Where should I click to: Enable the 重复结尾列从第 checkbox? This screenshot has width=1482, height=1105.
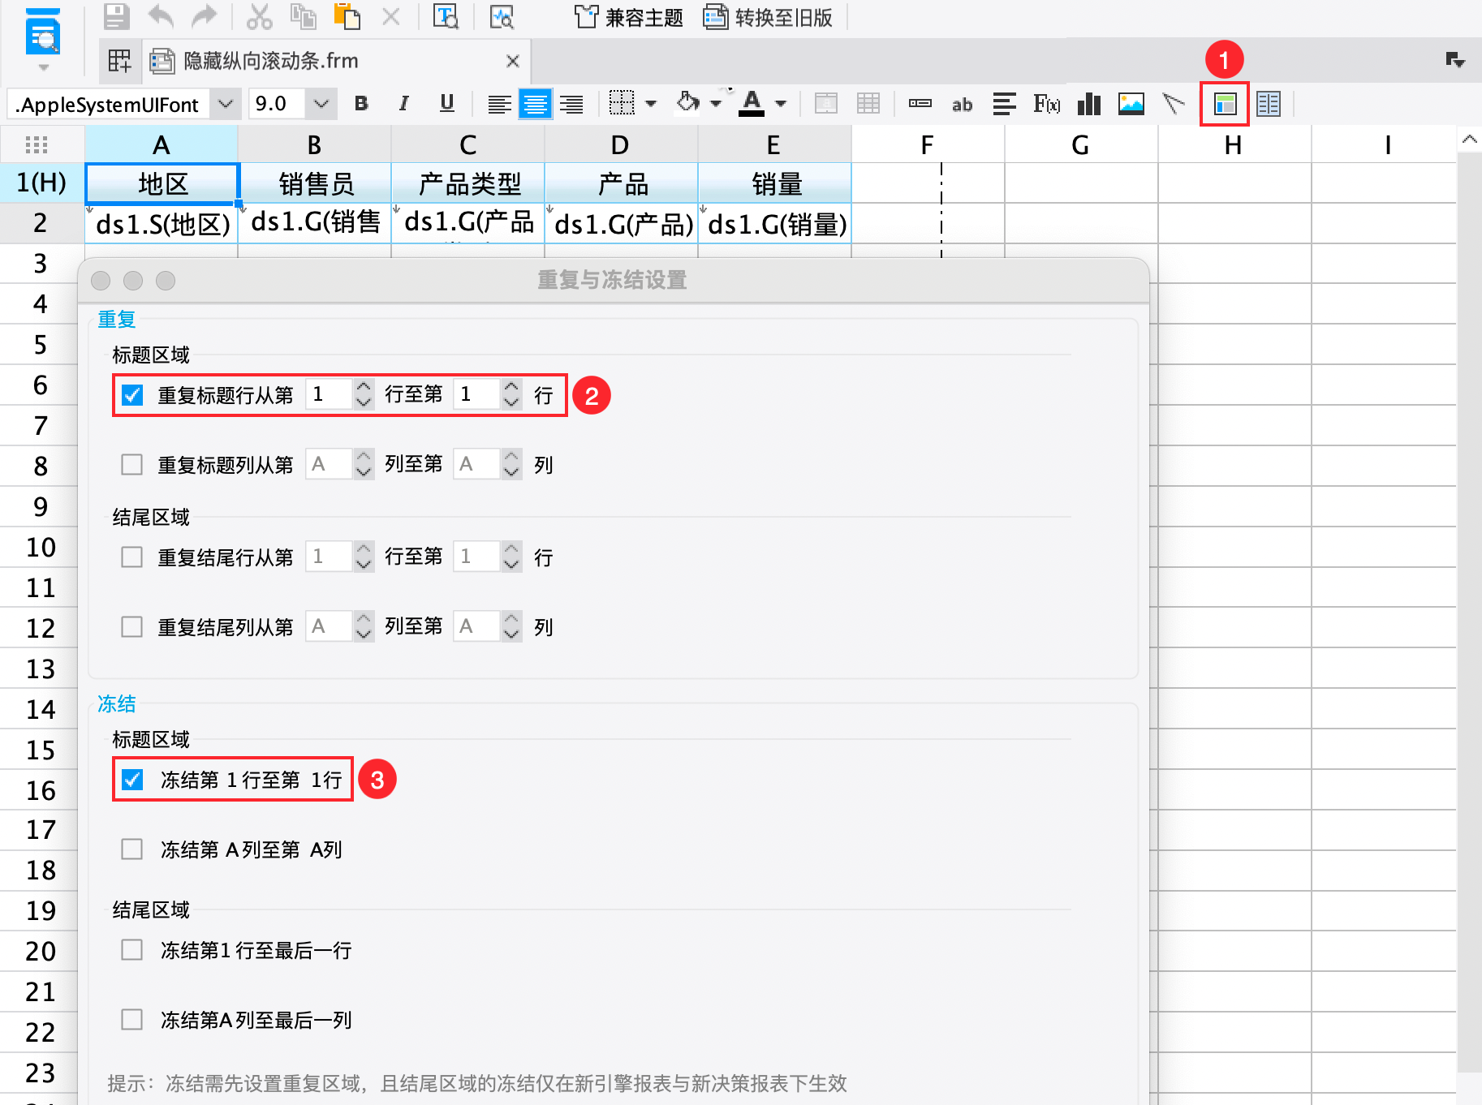(x=131, y=627)
